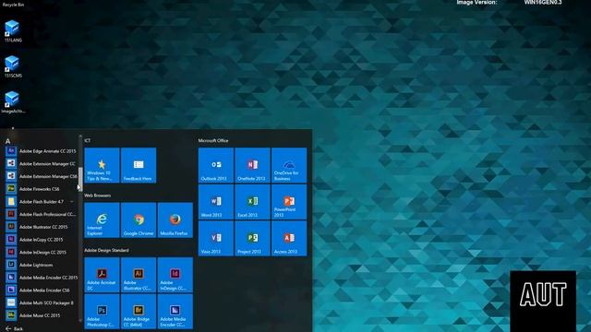The image size is (591, 332).
Task: Launch Word 2013 tile
Action: coord(216,202)
